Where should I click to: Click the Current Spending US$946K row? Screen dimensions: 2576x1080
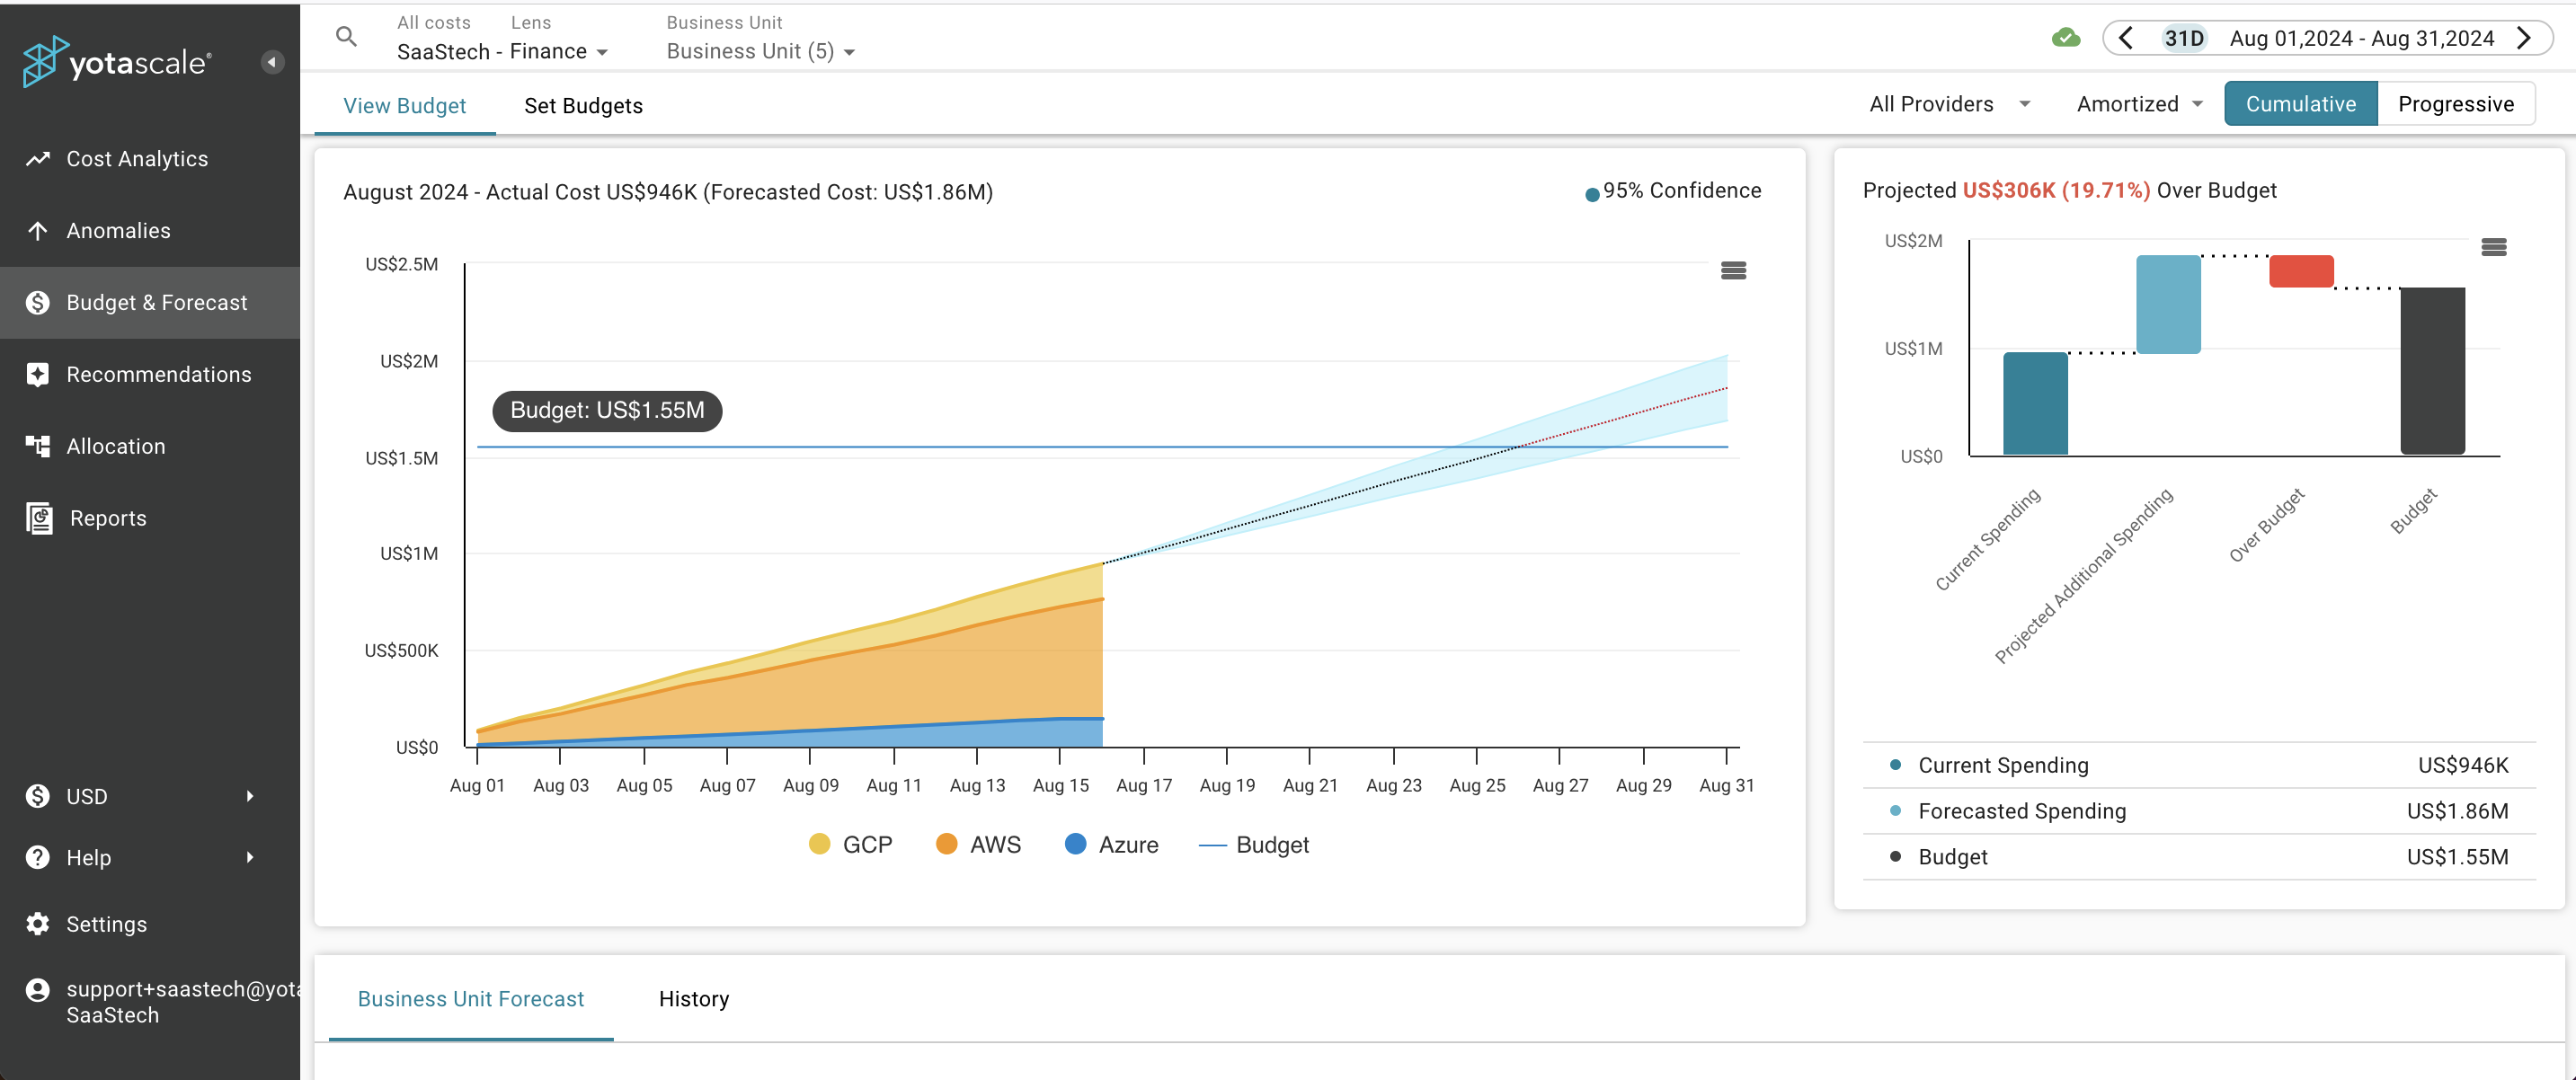(2199, 766)
